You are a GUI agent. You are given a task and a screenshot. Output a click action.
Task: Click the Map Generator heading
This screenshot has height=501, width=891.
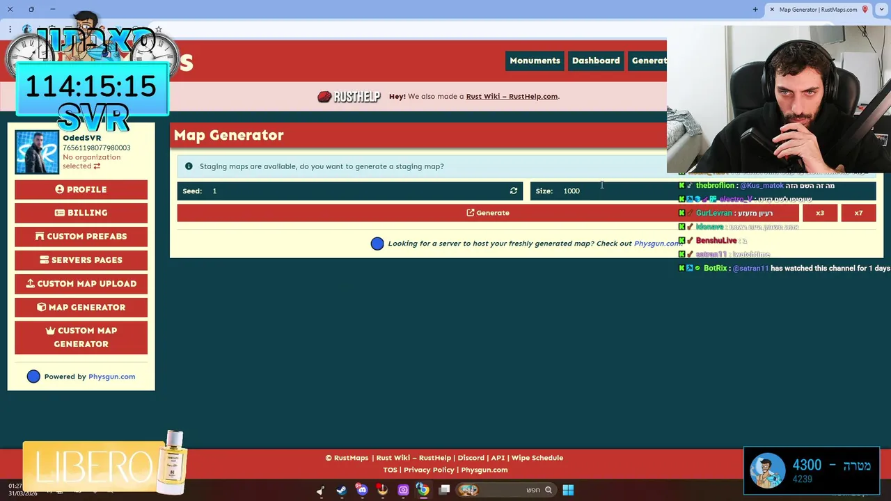(228, 135)
